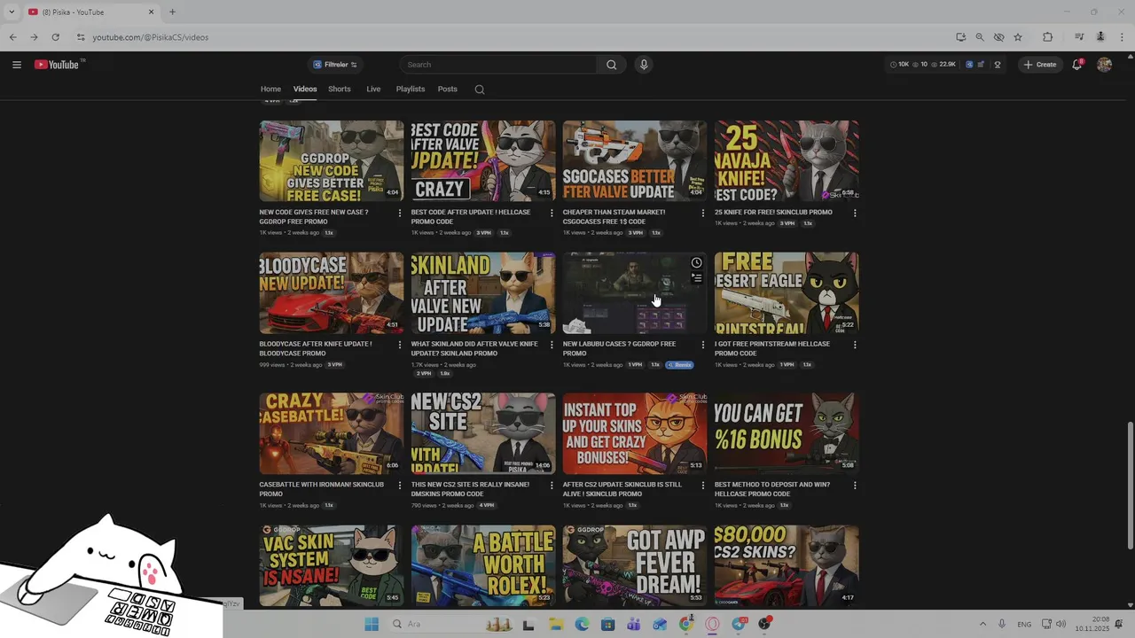The image size is (1135, 638).
Task: Switch to the channel Home tab
Action: 270,89
